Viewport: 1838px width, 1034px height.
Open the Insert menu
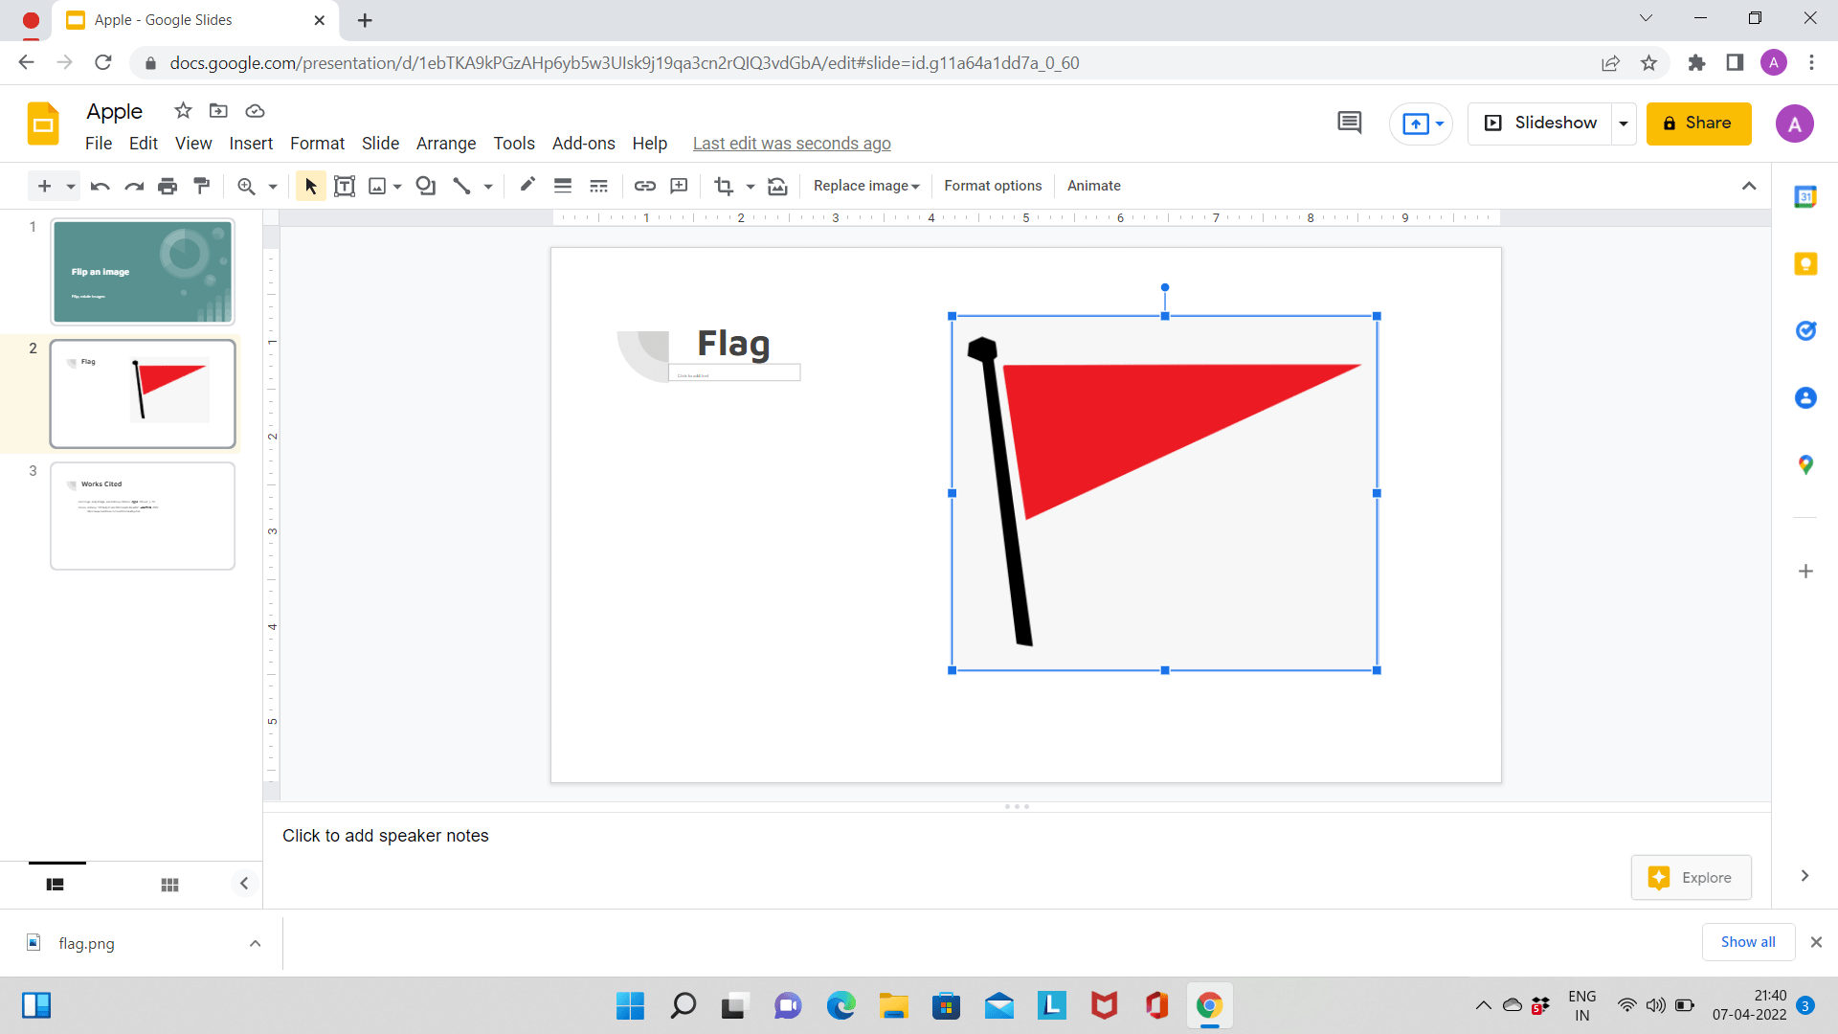click(251, 143)
